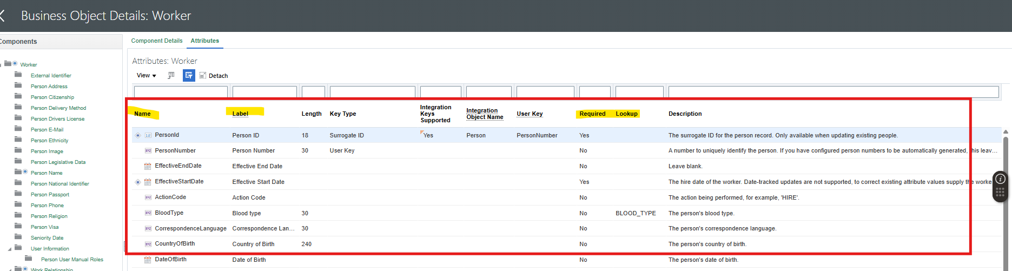This screenshot has height=271, width=1012.
Task: Sort by the Label column header
Action: (x=240, y=114)
